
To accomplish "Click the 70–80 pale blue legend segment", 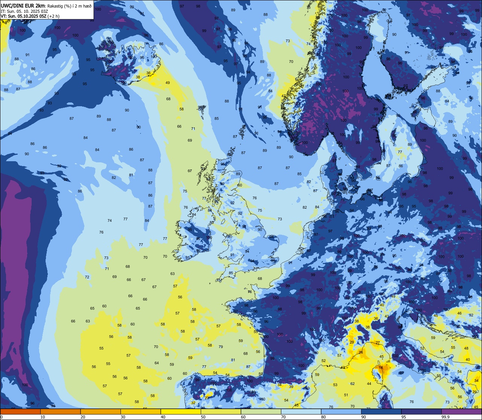I will pyautogui.click(x=301, y=411).
